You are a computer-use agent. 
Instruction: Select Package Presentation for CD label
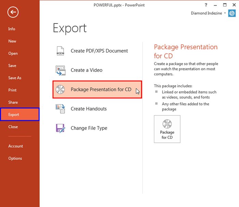pyautogui.click(x=101, y=89)
